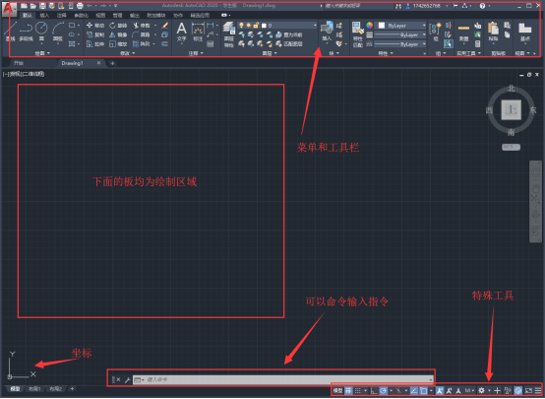Open the ByLayer lineweight dropdown (middle)
545x399 pixels.
click(x=400, y=34)
